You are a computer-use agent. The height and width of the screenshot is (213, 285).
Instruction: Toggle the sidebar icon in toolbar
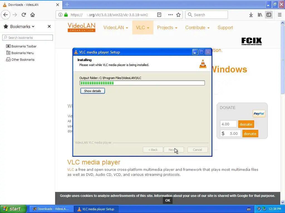(269, 15)
